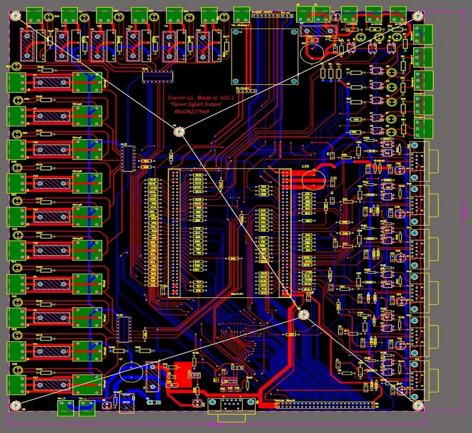Click the top-left corner mounting hole

tap(15, 16)
